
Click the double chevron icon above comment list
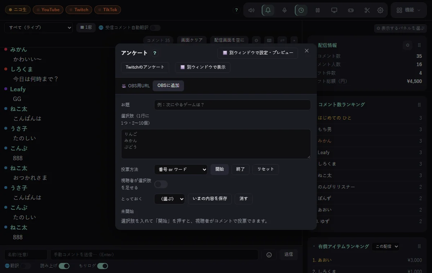[x=294, y=40]
